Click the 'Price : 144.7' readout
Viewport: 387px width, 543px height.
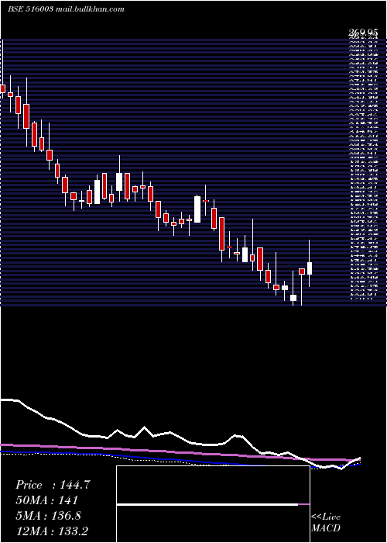click(x=53, y=485)
